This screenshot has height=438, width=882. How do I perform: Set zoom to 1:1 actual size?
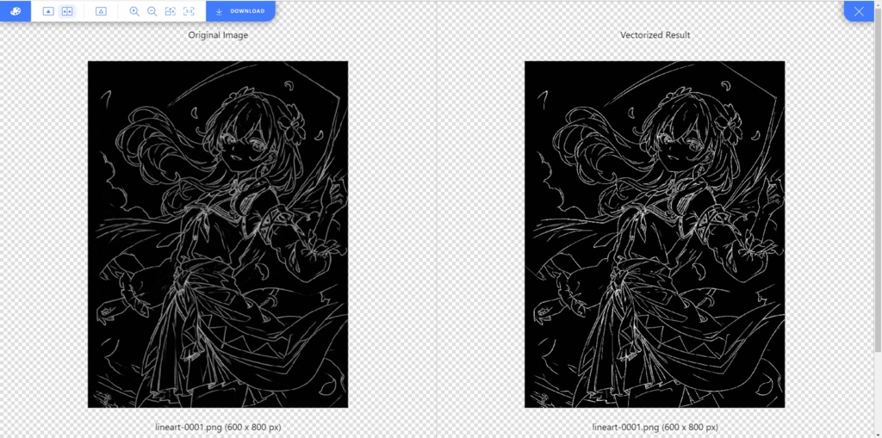point(189,11)
